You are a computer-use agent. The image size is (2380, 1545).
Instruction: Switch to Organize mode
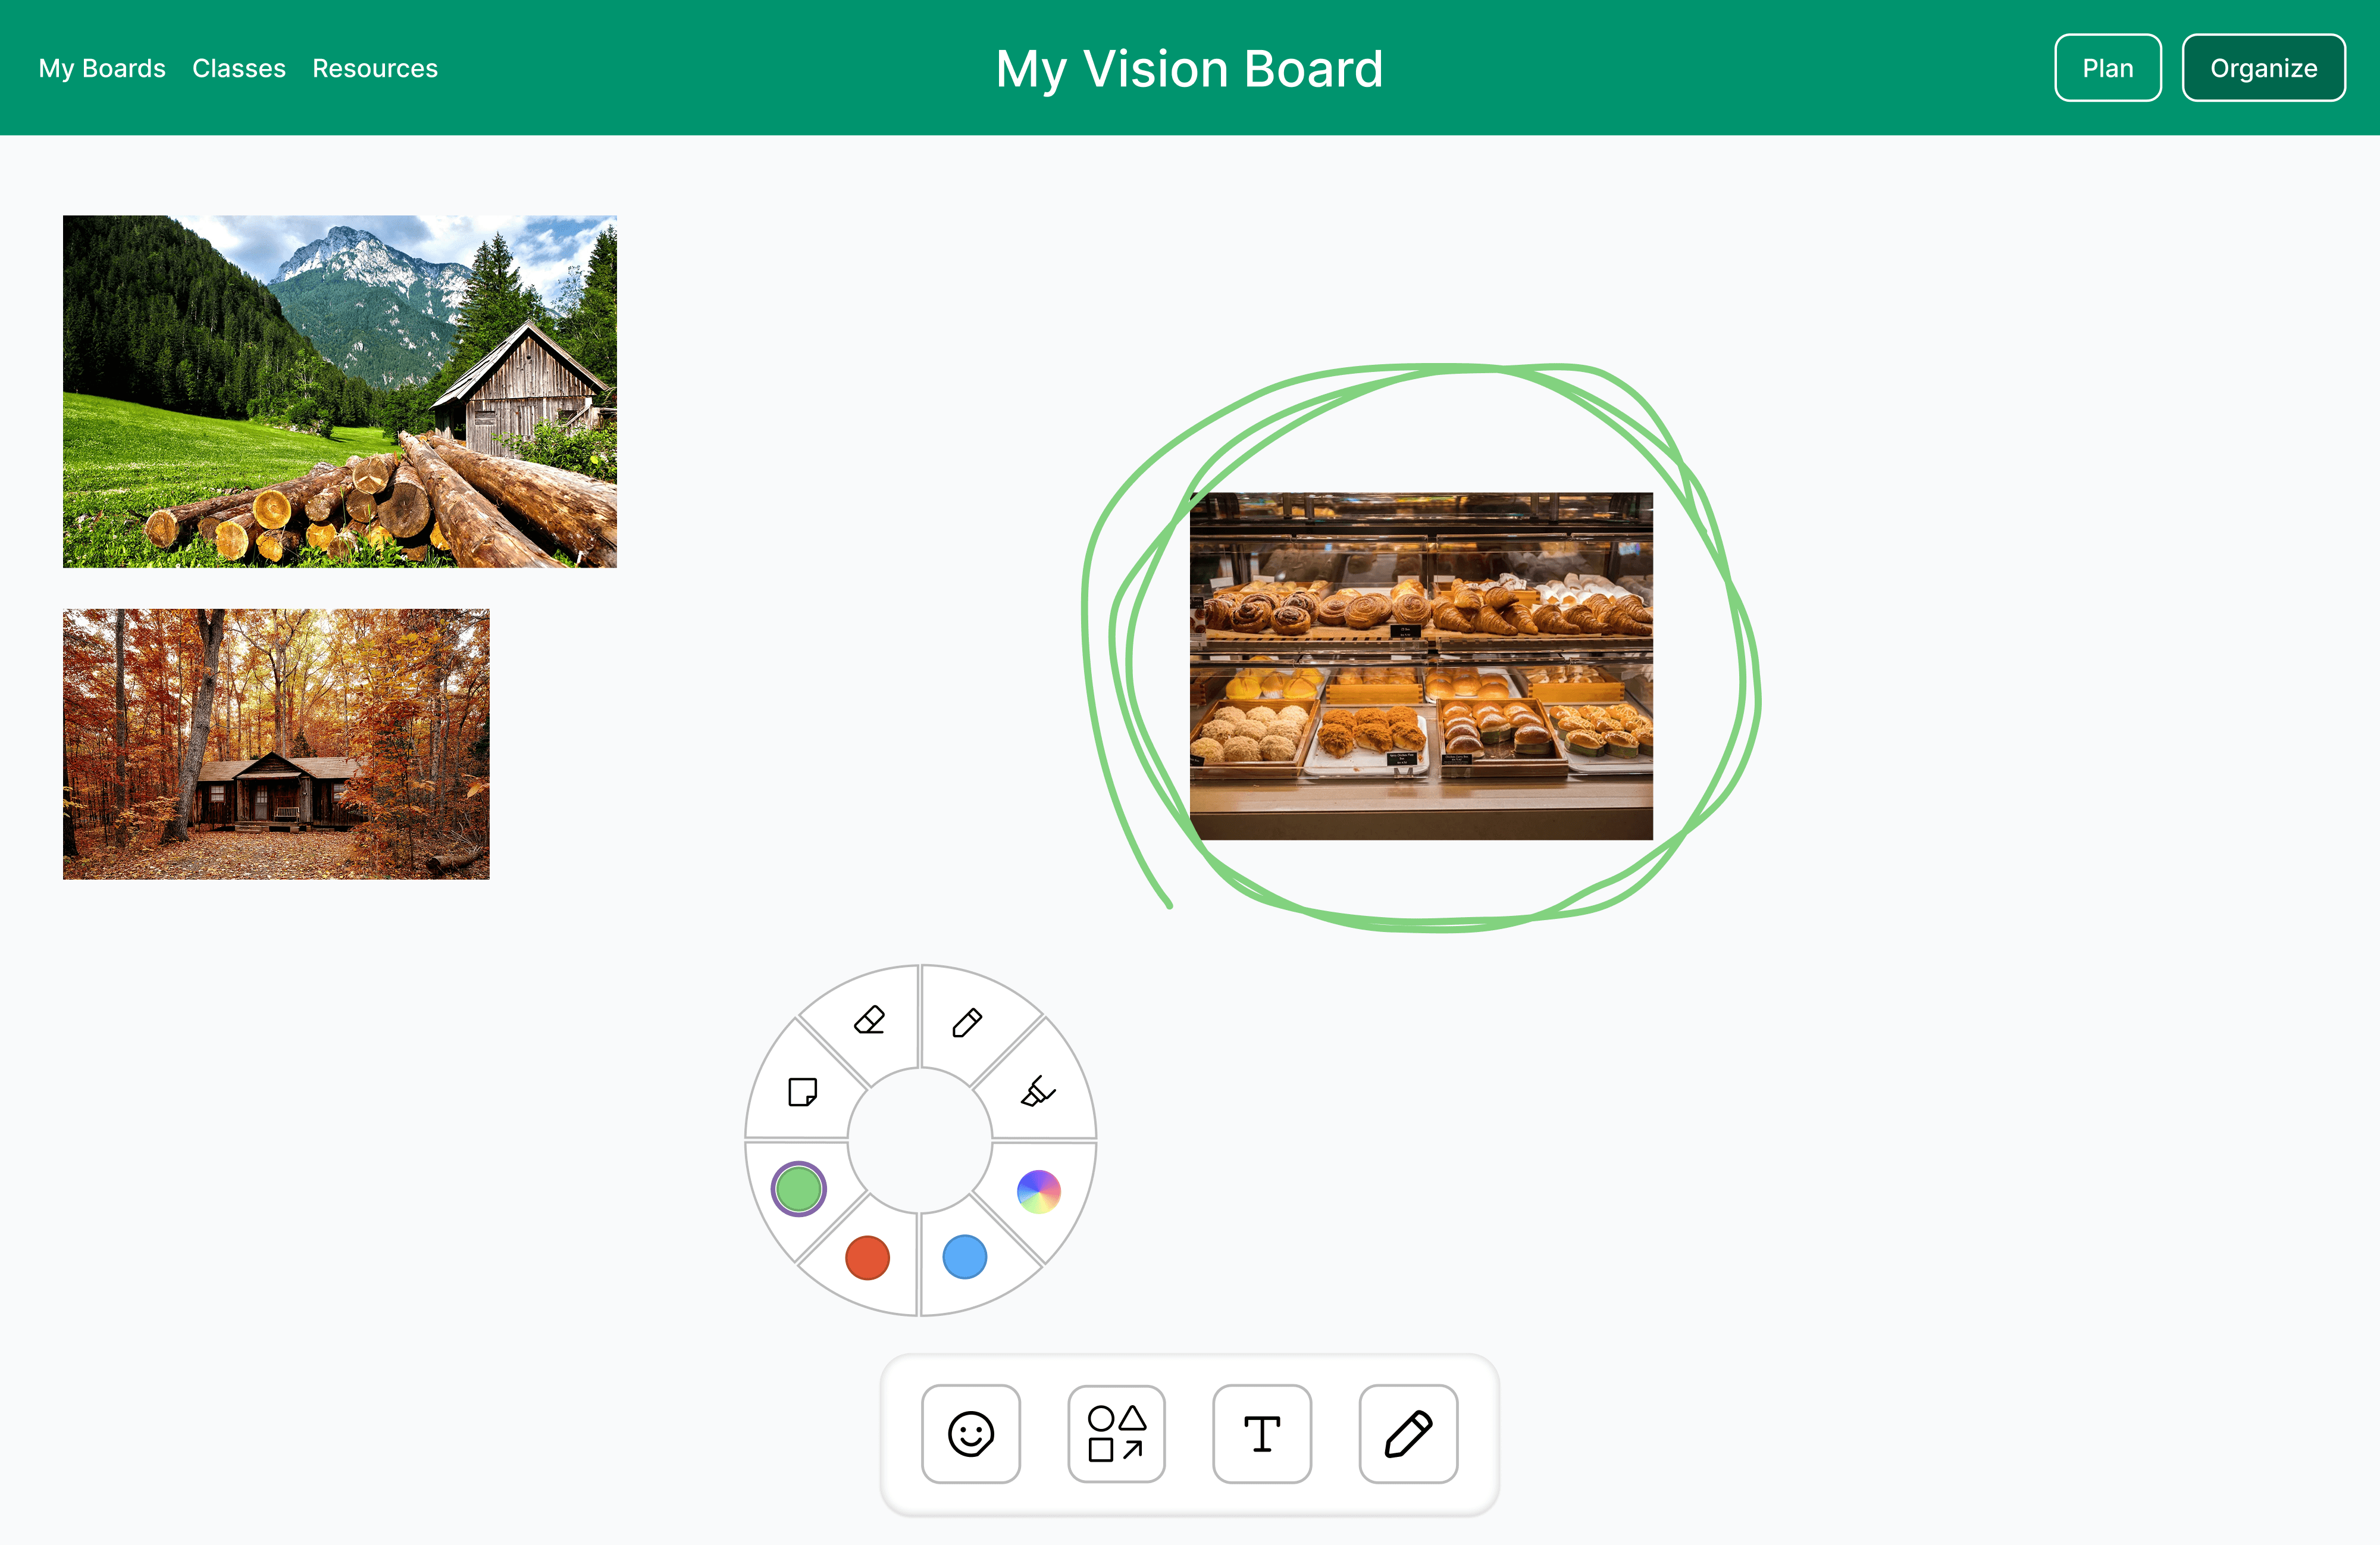pos(2263,68)
